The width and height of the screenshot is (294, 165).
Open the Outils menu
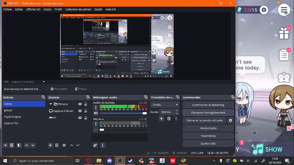tap(98, 9)
